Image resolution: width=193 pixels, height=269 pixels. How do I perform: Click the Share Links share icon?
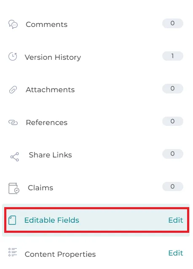pyautogui.click(x=15, y=157)
